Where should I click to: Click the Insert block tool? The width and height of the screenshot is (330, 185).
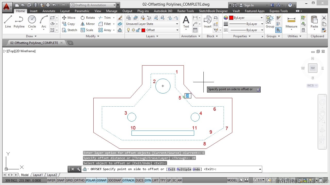point(208,22)
